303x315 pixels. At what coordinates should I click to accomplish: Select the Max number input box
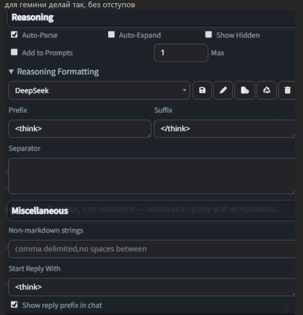point(181,53)
